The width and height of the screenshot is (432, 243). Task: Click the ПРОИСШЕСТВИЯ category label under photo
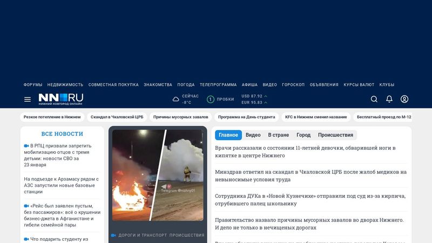click(x=187, y=235)
